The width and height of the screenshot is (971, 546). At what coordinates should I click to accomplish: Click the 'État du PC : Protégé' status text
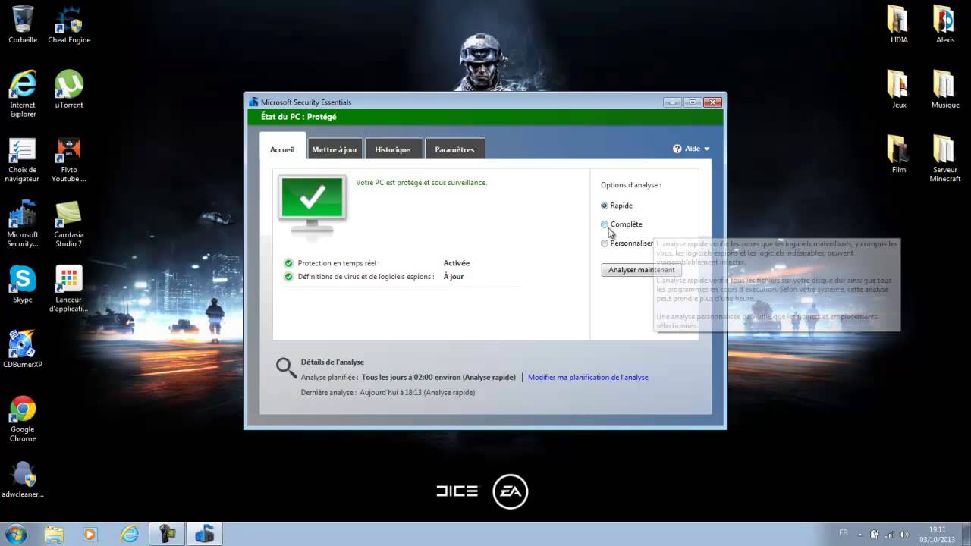click(x=298, y=117)
